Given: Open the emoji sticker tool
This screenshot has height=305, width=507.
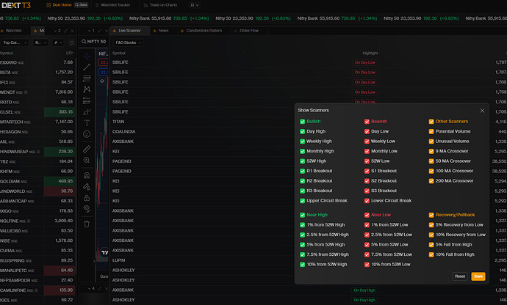Looking at the screenshot, I should click(x=87, y=134).
